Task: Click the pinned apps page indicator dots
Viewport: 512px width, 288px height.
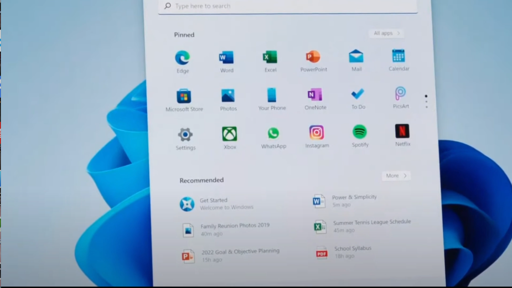Action: pos(426,101)
